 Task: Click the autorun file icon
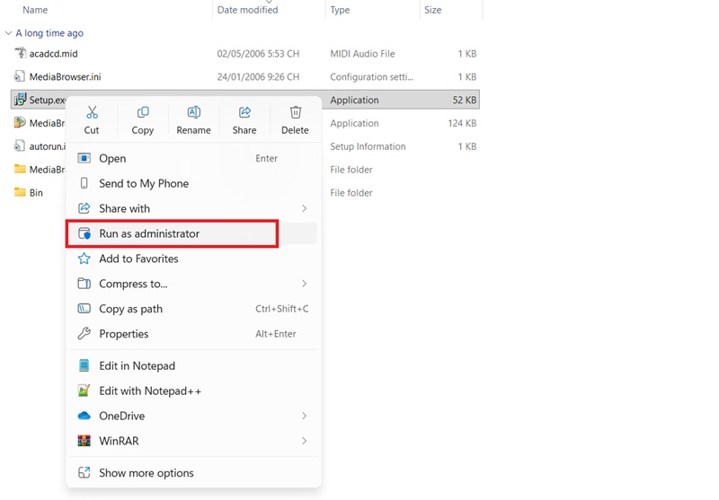[x=19, y=146]
